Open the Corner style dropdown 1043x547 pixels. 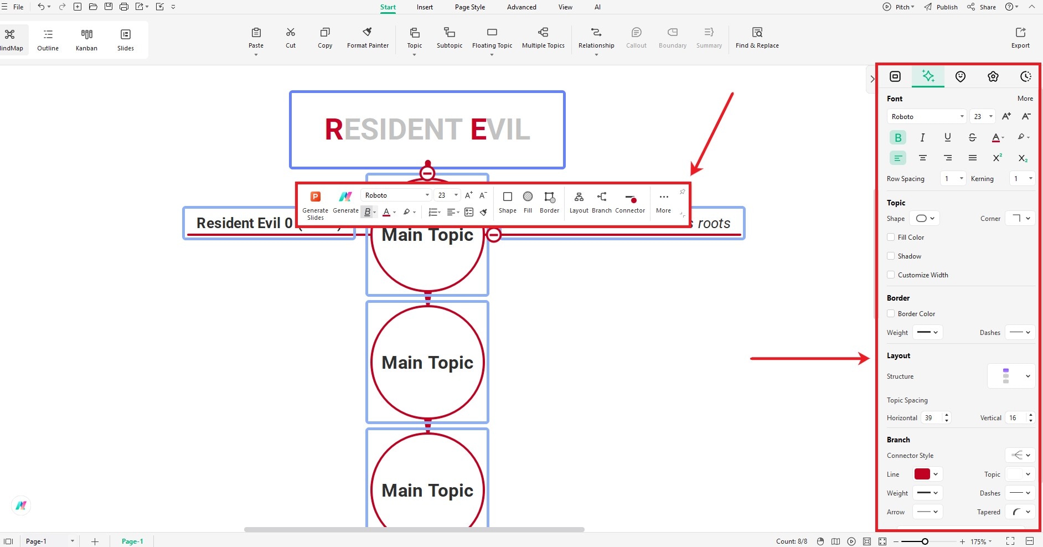pos(1021,218)
